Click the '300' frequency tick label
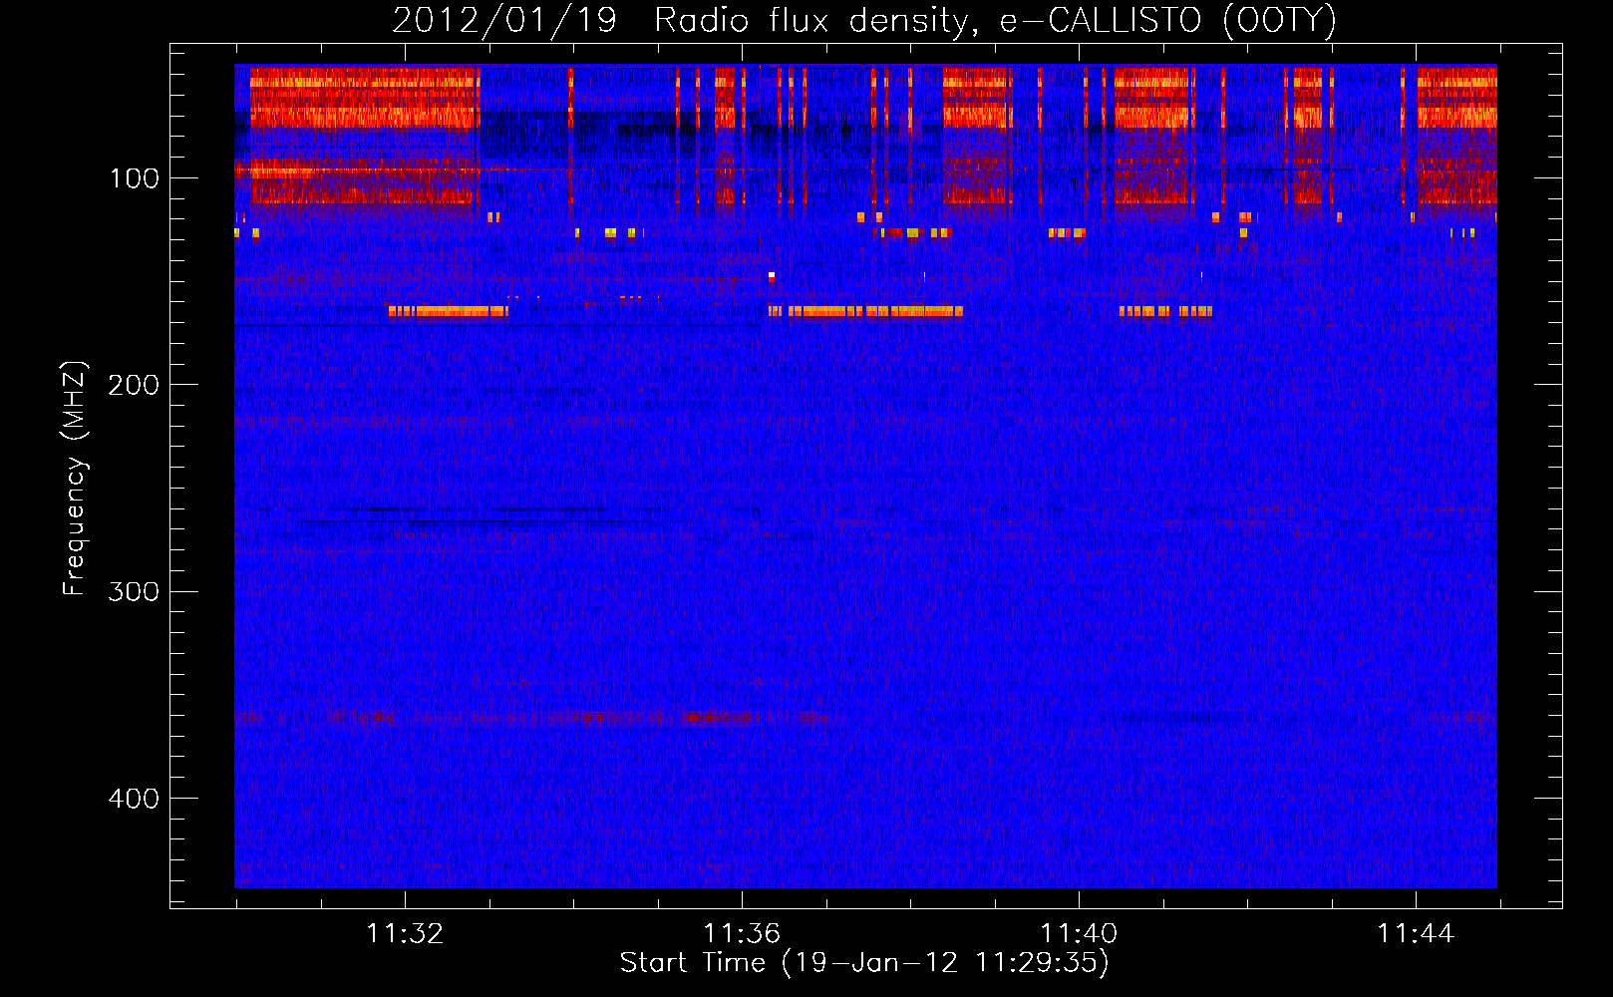 coord(134,591)
